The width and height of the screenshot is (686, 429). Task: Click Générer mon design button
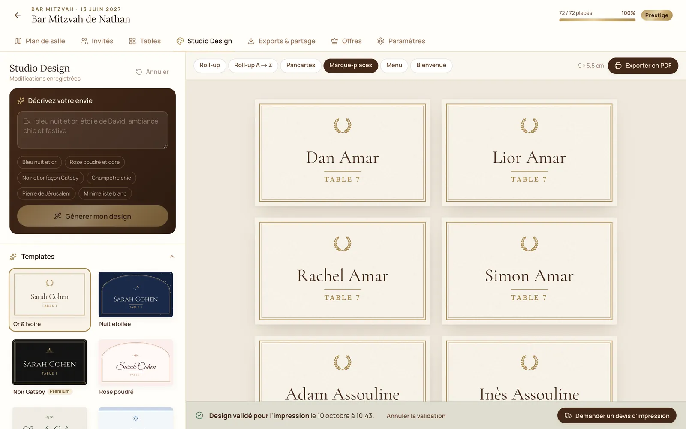pyautogui.click(x=93, y=216)
